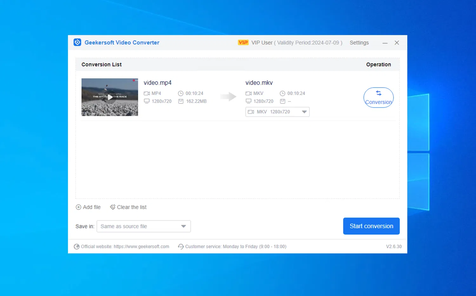
Task: Click the globe icon beside Official website
Action: (x=77, y=247)
